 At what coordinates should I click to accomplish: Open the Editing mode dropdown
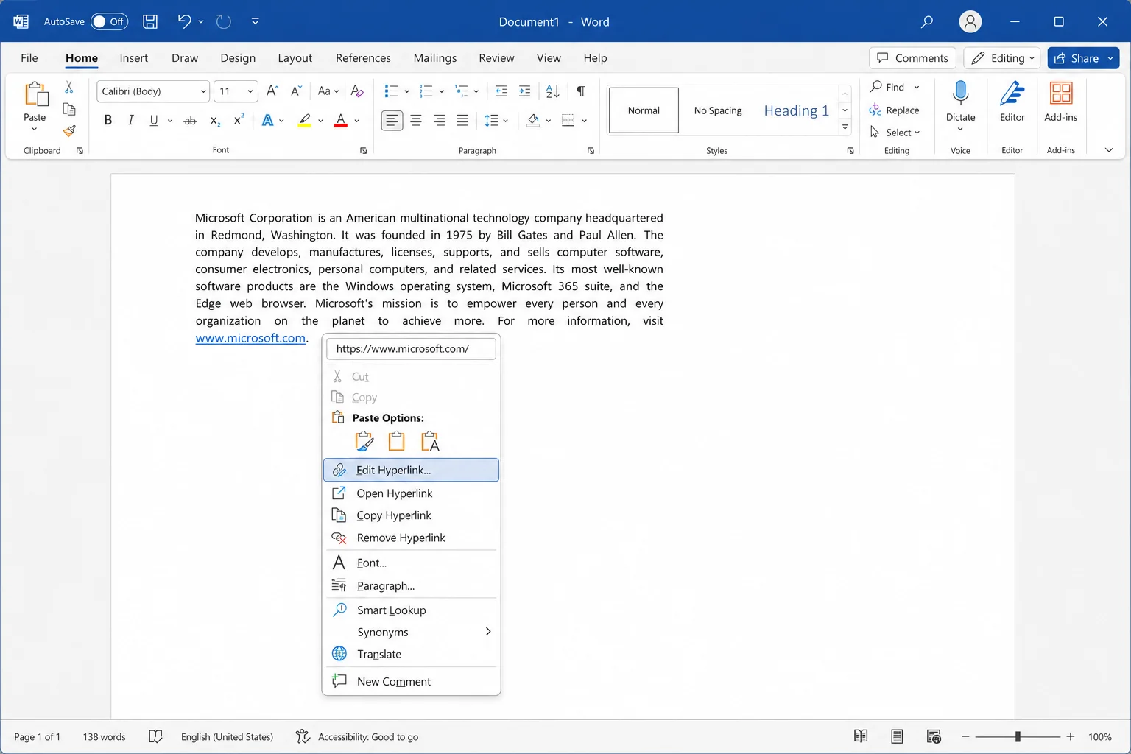coord(1002,58)
